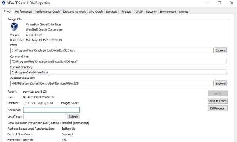Click the Verify button
Screen dimensions: 237x142
218,93
